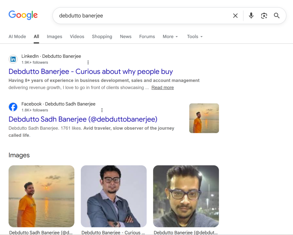Open three-dot menu for LinkedIn result
Viewport: 293px width, 235px height.
click(88, 62)
